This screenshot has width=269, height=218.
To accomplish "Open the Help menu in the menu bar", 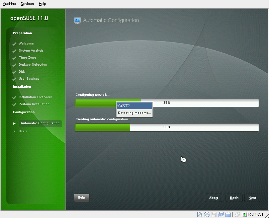I will (42, 4).
